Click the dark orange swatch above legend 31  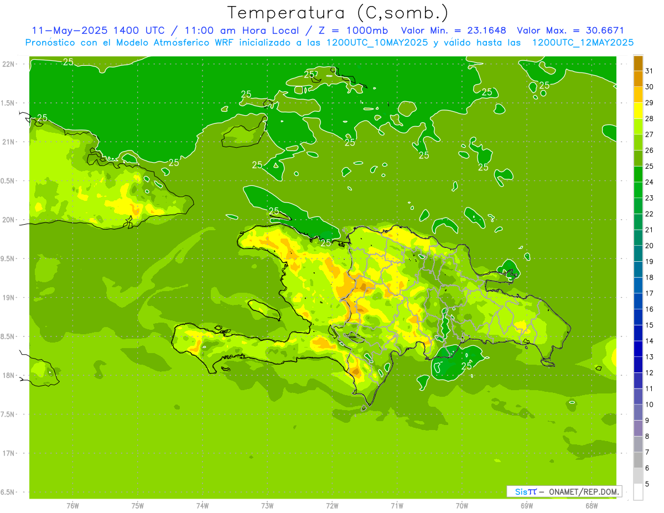[638, 63]
